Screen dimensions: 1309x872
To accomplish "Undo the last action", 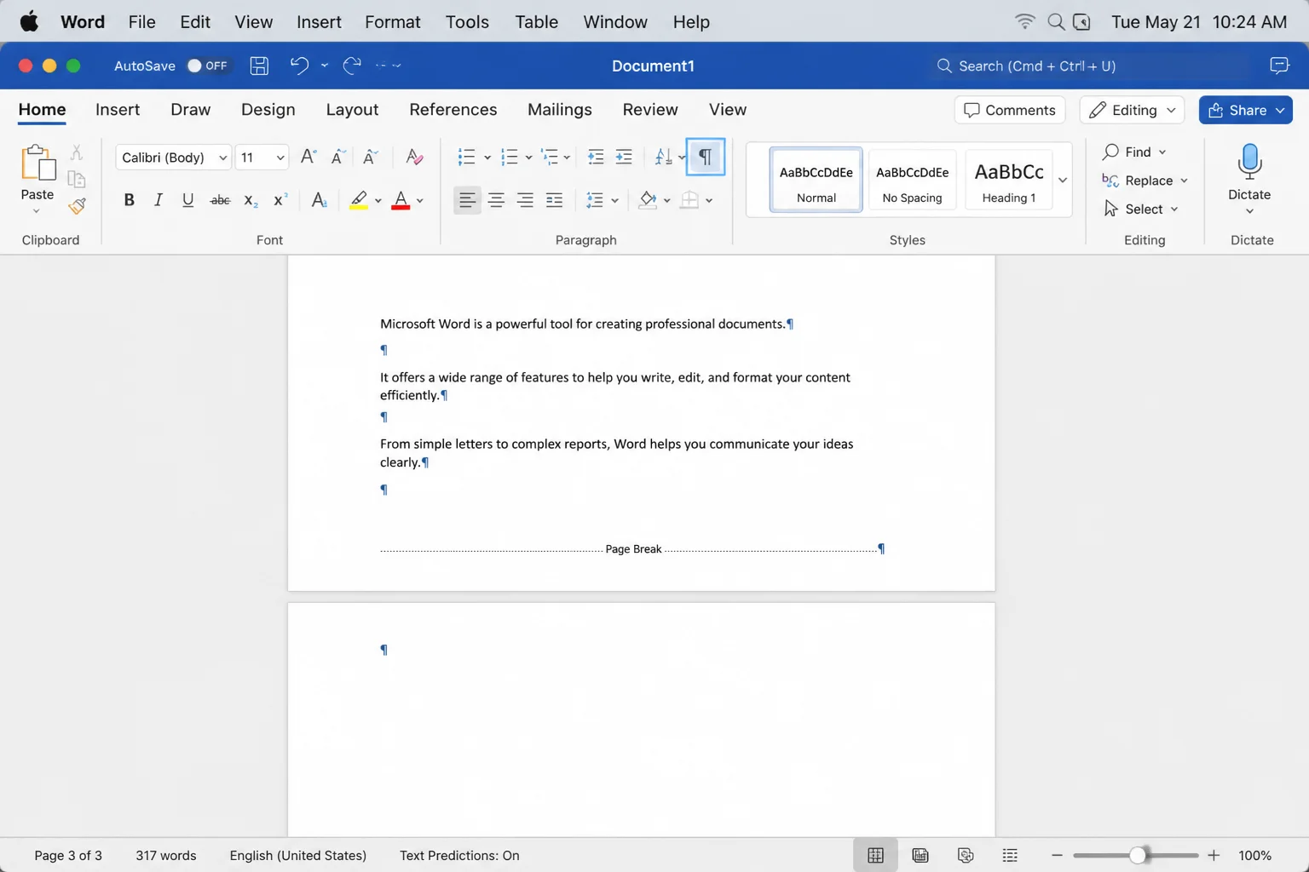I will (x=299, y=66).
